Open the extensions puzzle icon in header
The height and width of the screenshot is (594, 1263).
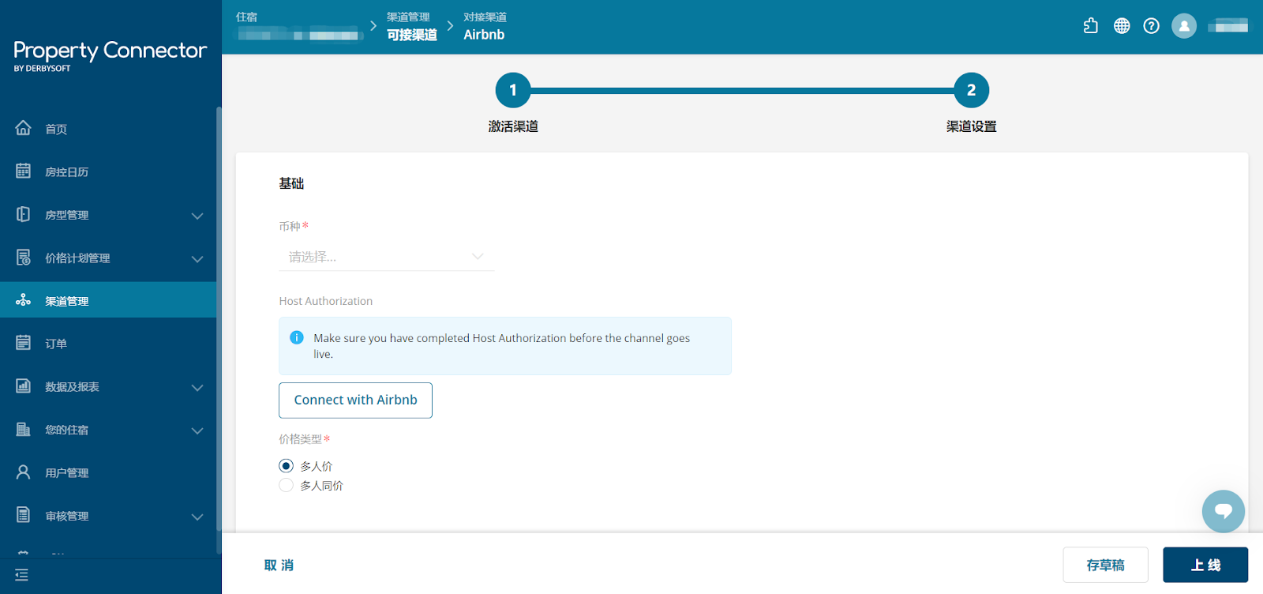point(1091,26)
